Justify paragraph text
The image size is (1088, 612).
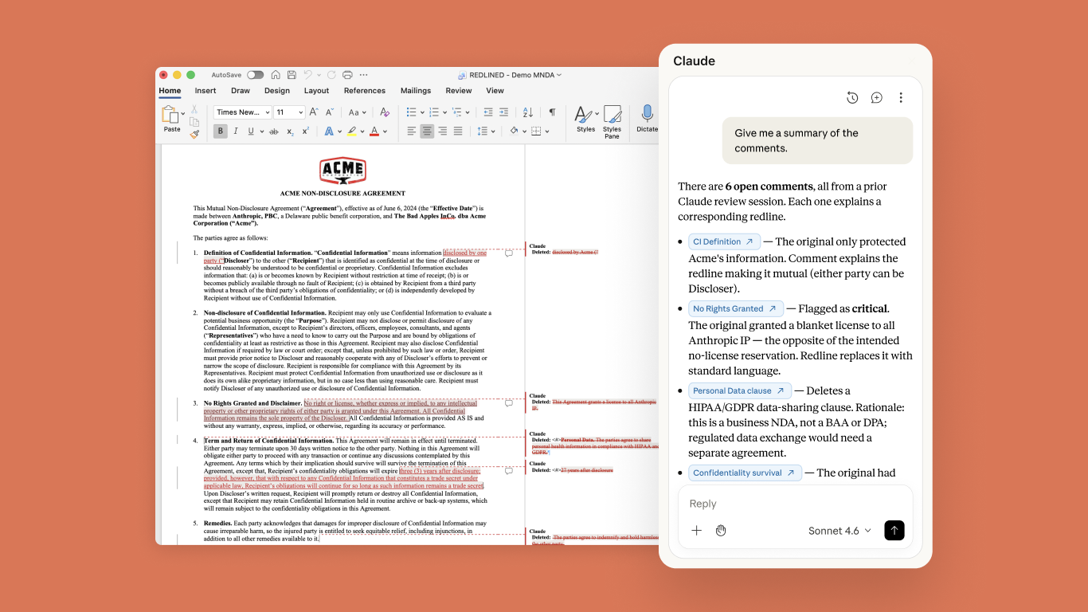[457, 131]
